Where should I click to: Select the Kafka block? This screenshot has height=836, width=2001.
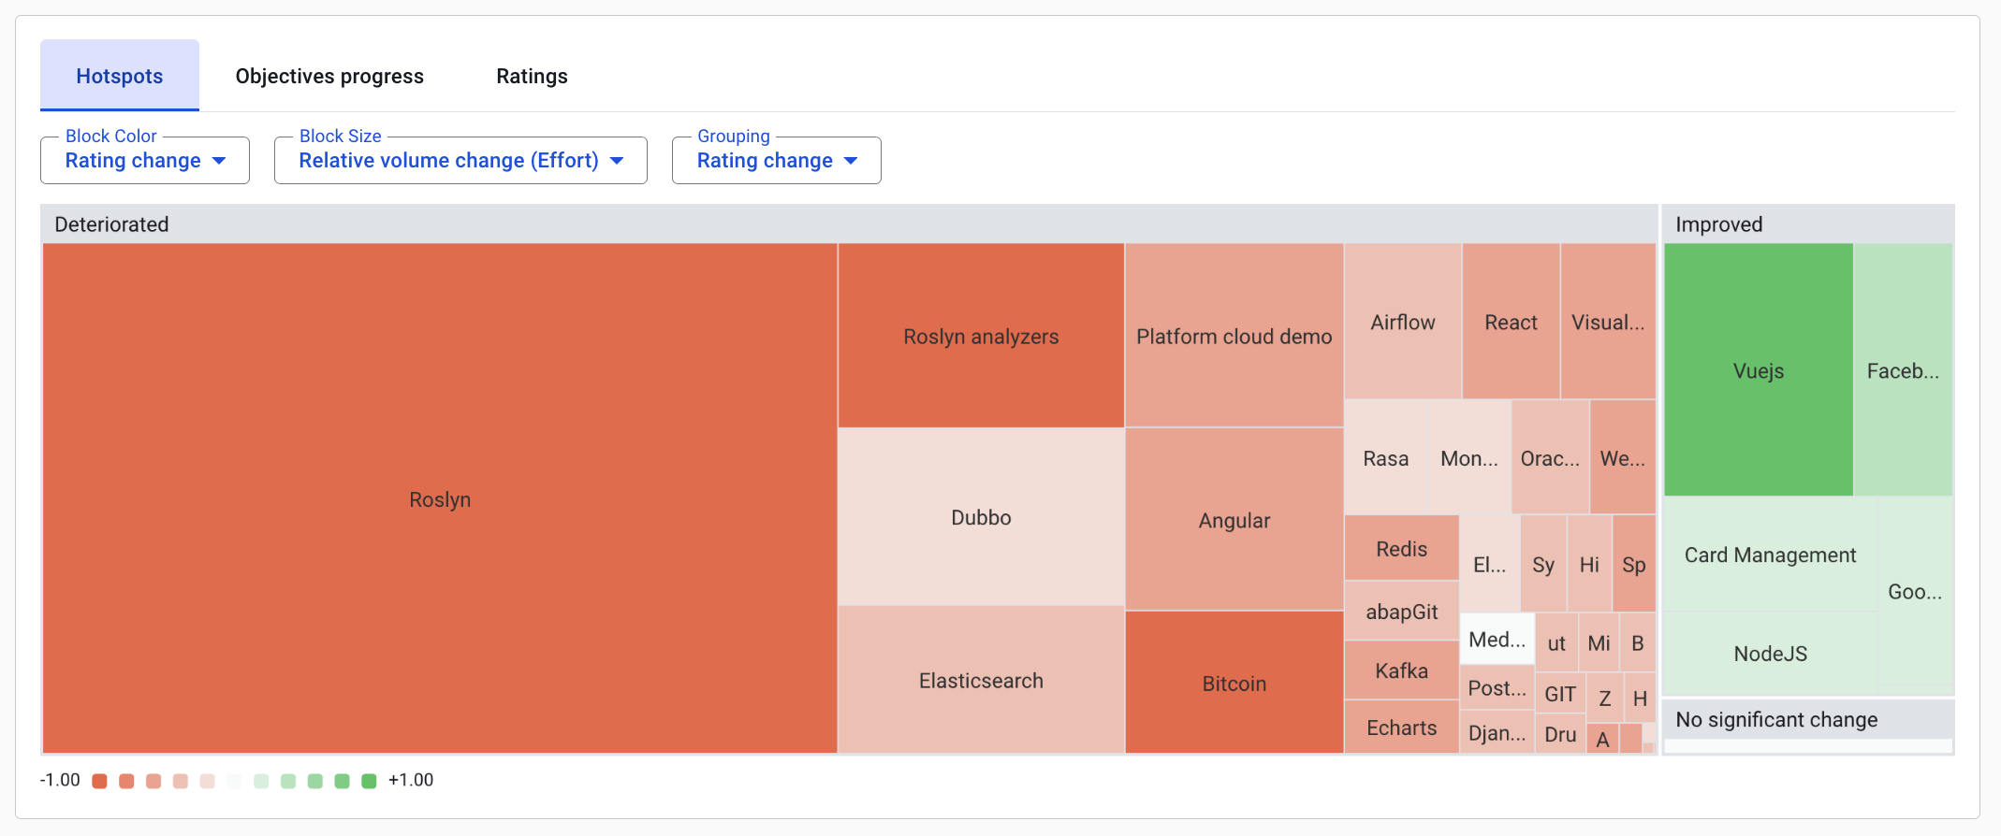pos(1401,670)
